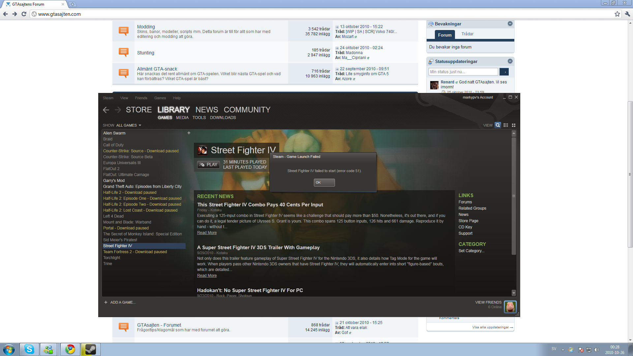Click the Steam back arrow
633x356 pixels.
tap(106, 110)
